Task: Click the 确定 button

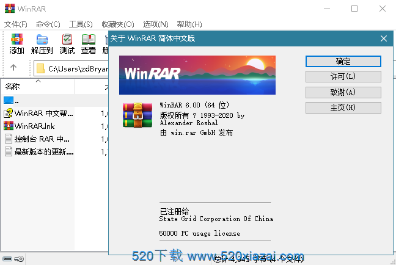Action: (343, 61)
